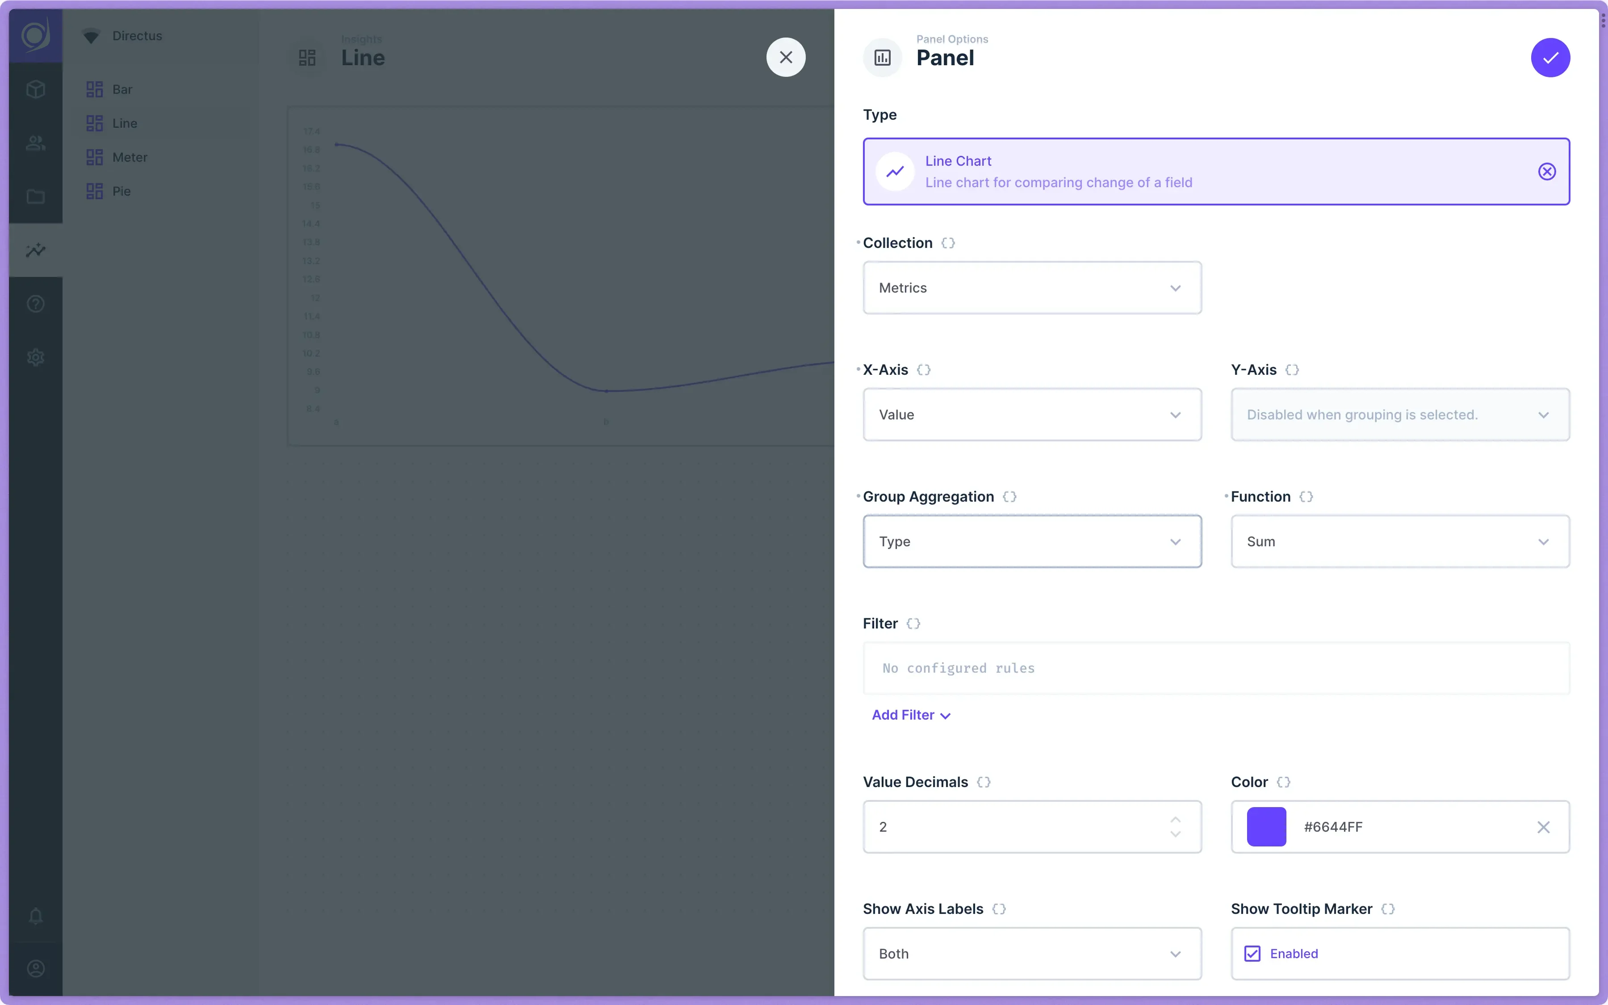Click the Directus logo
This screenshot has width=1608, height=1005.
(34, 35)
